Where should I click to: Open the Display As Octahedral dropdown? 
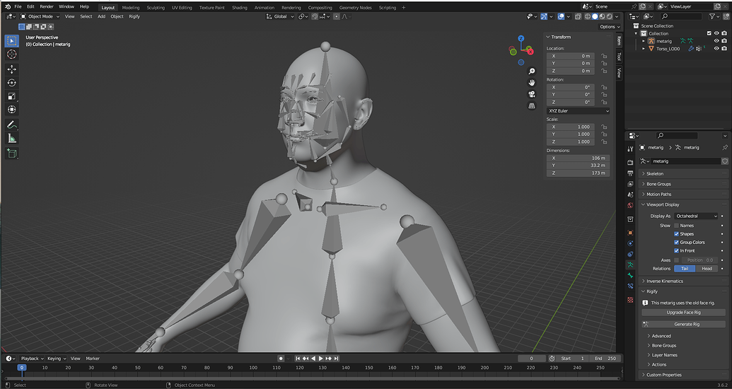coord(696,216)
